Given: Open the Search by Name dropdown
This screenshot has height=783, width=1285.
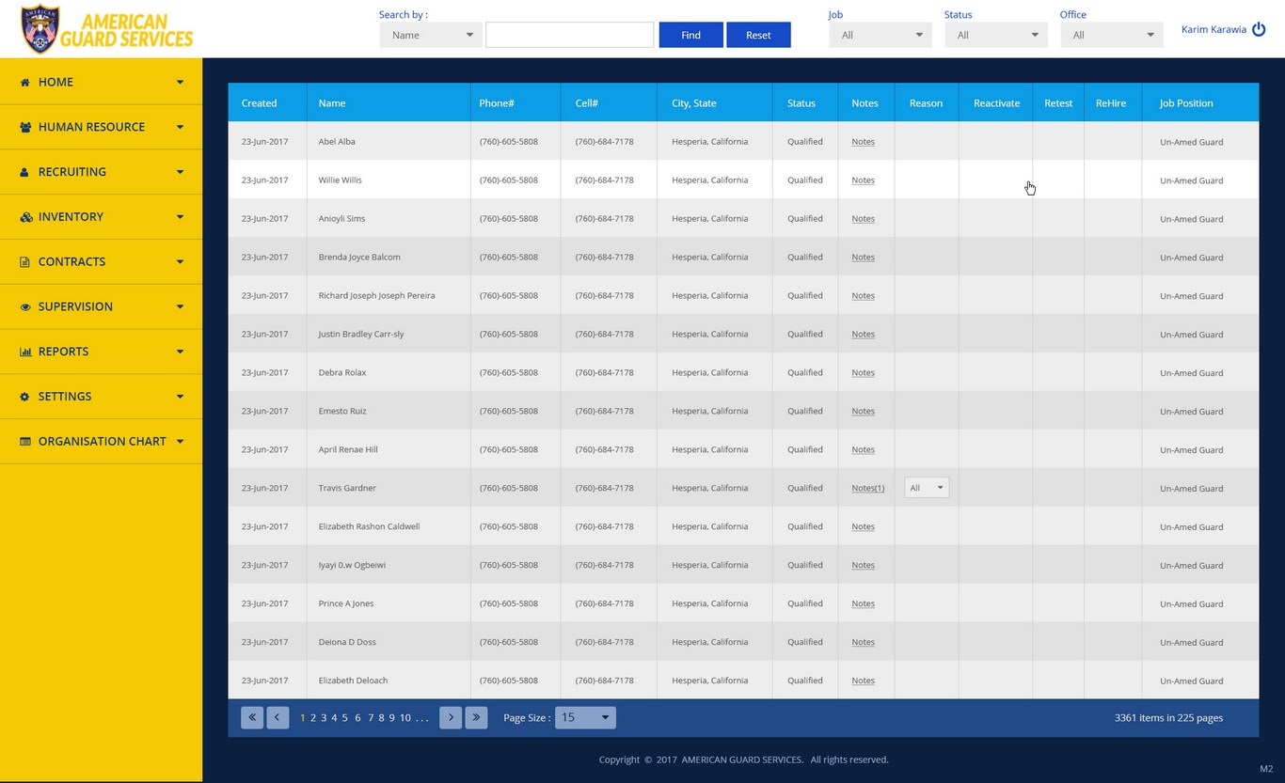Looking at the screenshot, I should point(431,36).
